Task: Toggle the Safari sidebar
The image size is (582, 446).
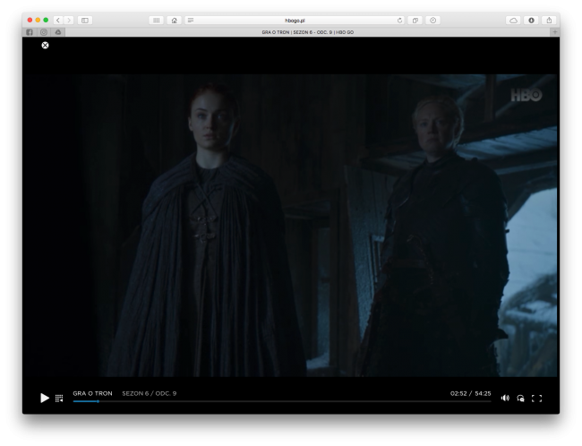Action: pyautogui.click(x=85, y=20)
